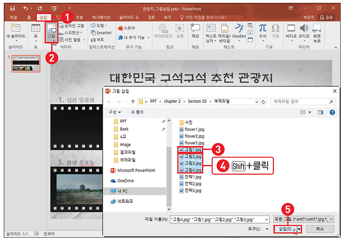This screenshot has width=344, height=241.
Task: Open the 사진 folder in file list
Action: click(x=186, y=122)
